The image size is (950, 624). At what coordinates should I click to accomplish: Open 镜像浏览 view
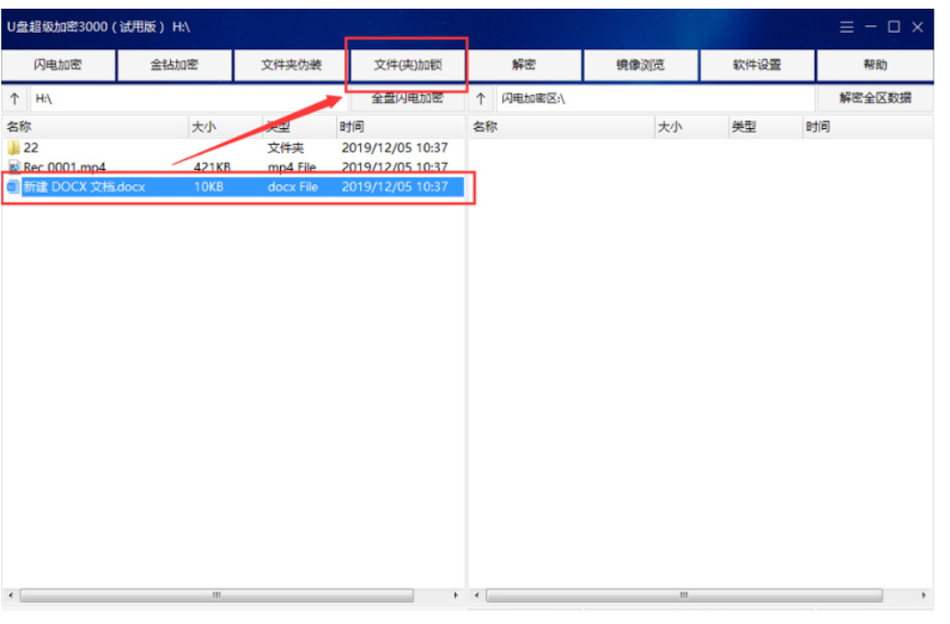(640, 66)
